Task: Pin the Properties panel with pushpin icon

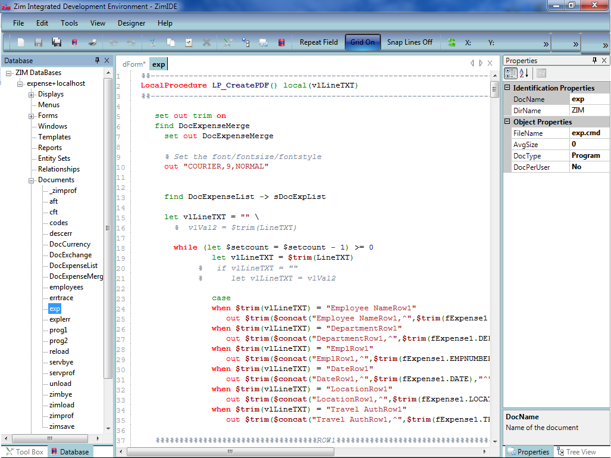Action: (594, 61)
